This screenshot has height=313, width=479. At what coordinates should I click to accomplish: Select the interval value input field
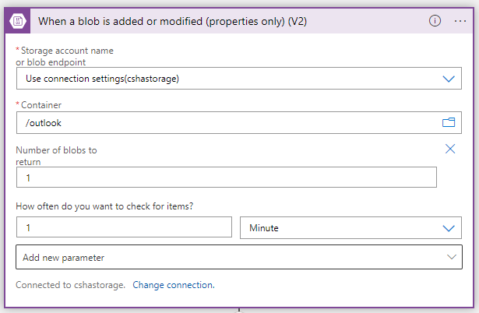click(124, 228)
